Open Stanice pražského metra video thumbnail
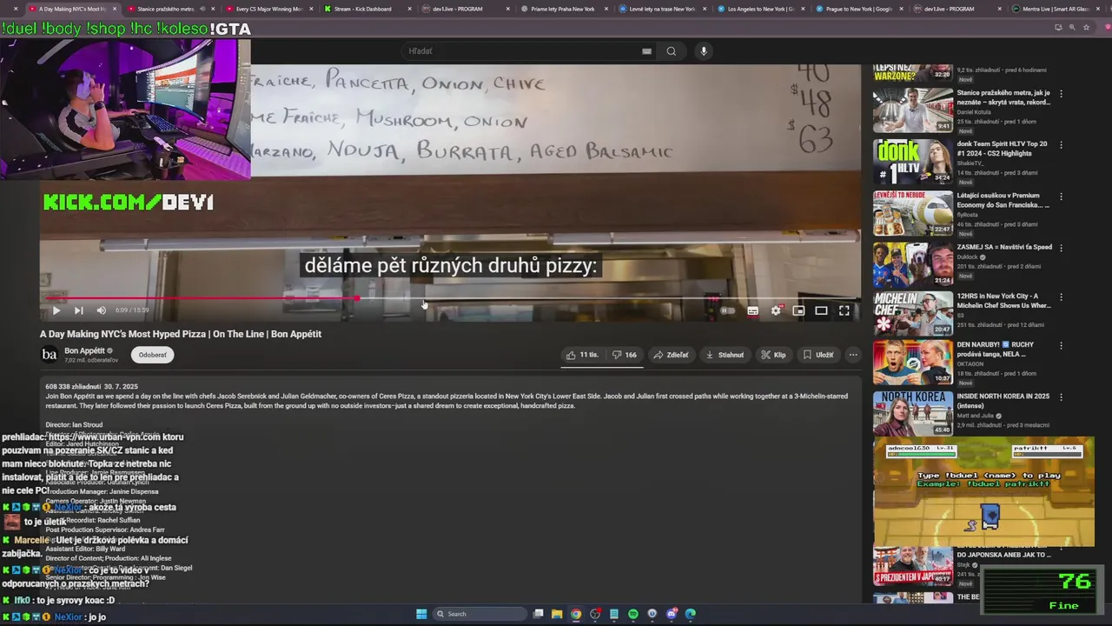Image resolution: width=1112 pixels, height=626 pixels. pos(913,110)
